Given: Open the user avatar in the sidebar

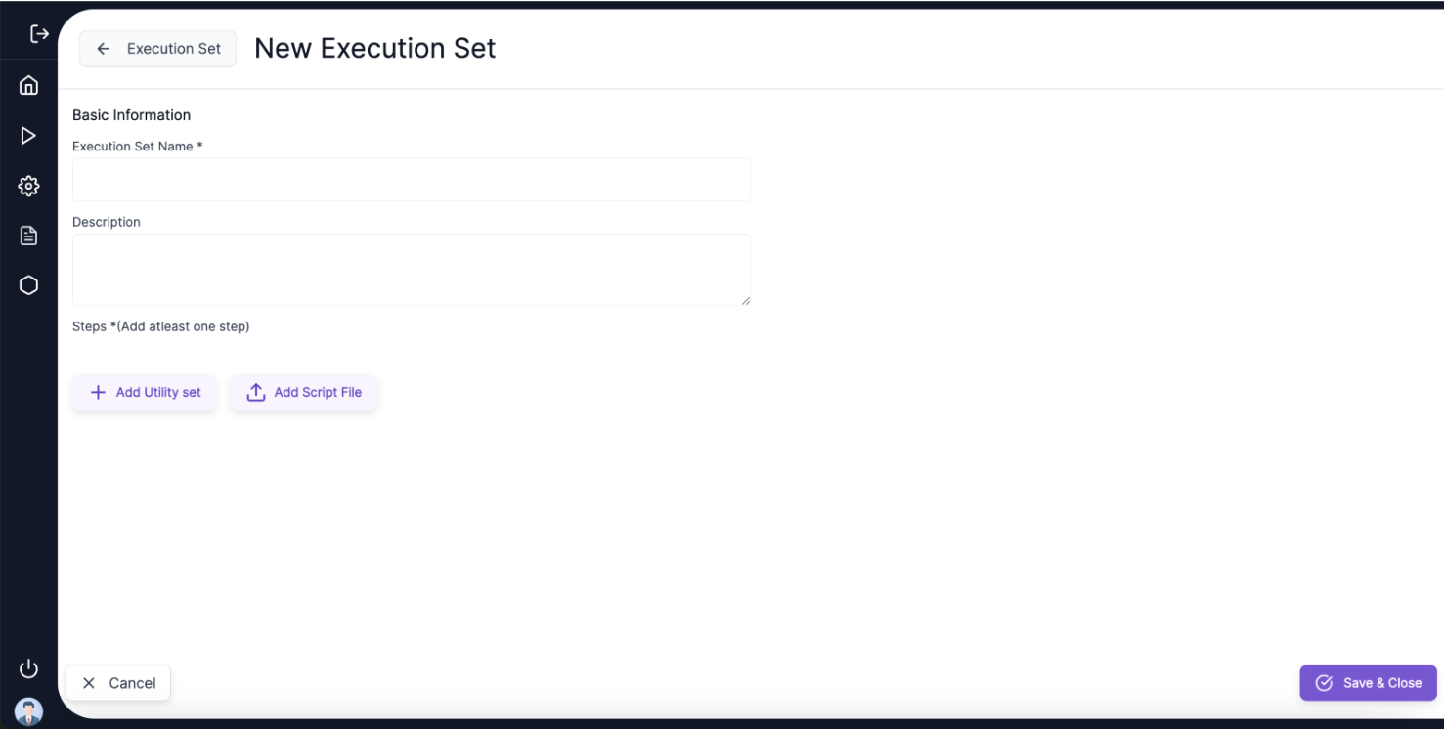Looking at the screenshot, I should pyautogui.click(x=28, y=710).
